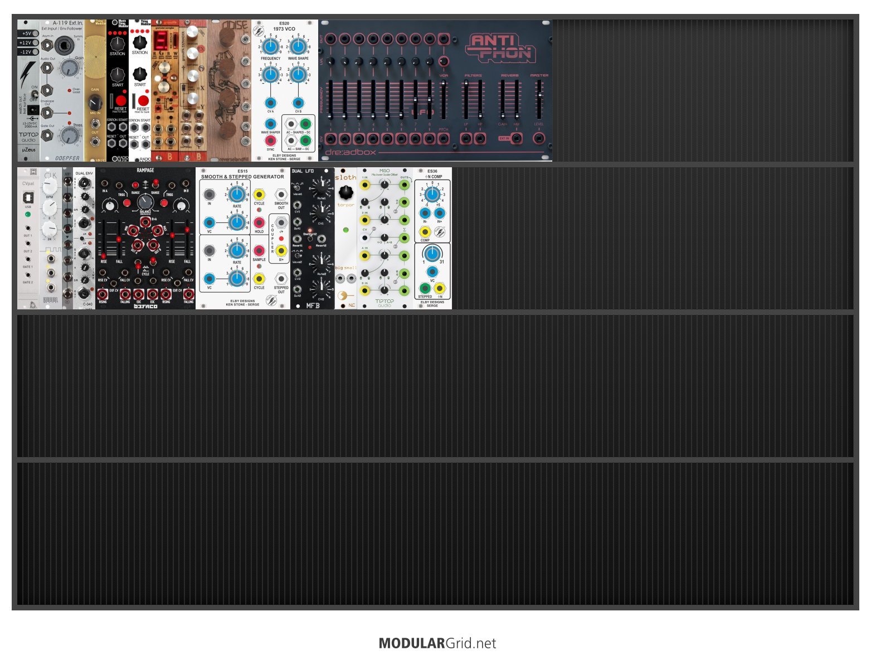Image resolution: width=876 pixels, height=655 pixels.
Task: Click the black Radio Music RESET button
Action: [x=120, y=101]
